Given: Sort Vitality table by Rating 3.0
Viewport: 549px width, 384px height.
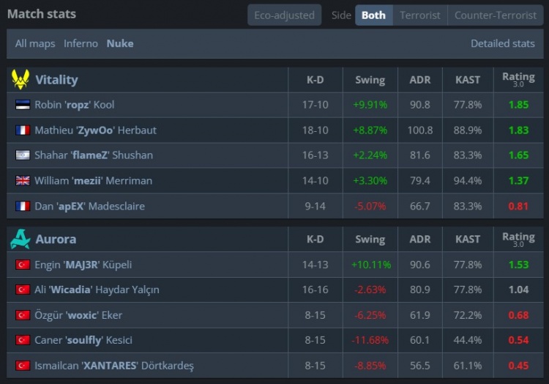Looking at the screenshot, I should coord(518,79).
